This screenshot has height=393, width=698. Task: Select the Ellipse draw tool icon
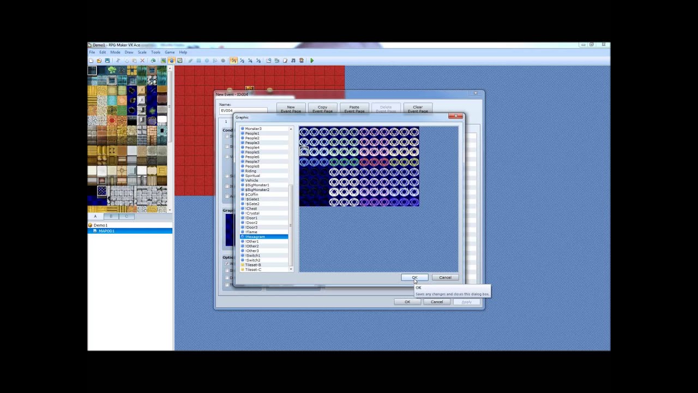point(207,61)
